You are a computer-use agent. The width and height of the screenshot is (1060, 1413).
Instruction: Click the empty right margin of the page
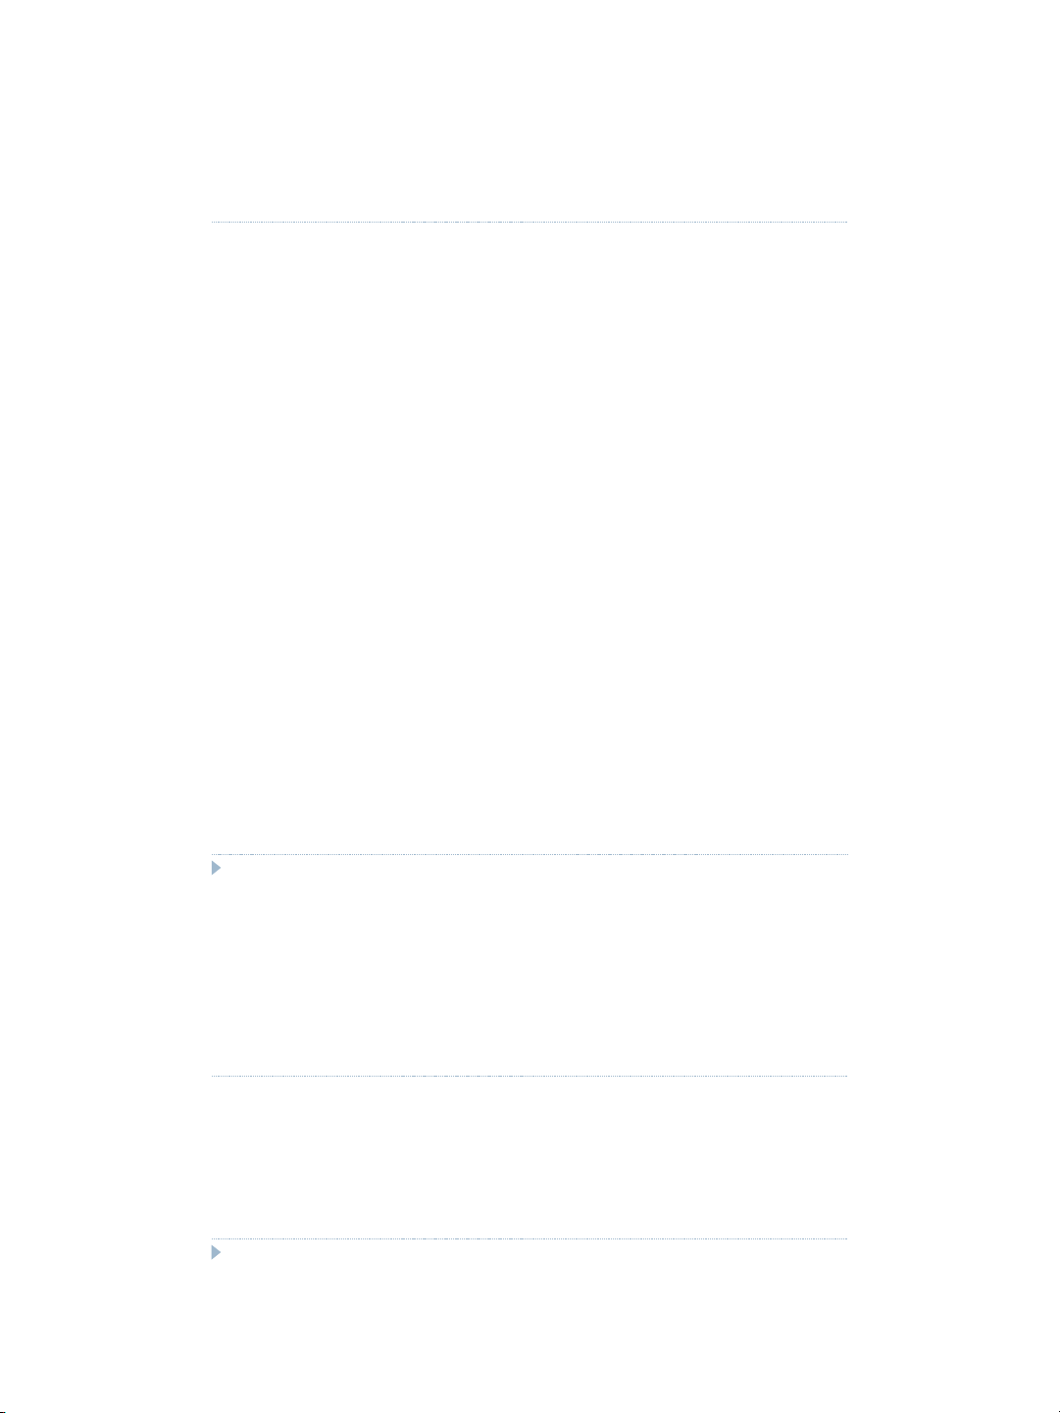pyautogui.click(x=954, y=706)
